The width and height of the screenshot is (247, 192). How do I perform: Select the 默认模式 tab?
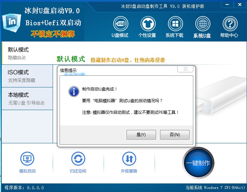(27, 53)
